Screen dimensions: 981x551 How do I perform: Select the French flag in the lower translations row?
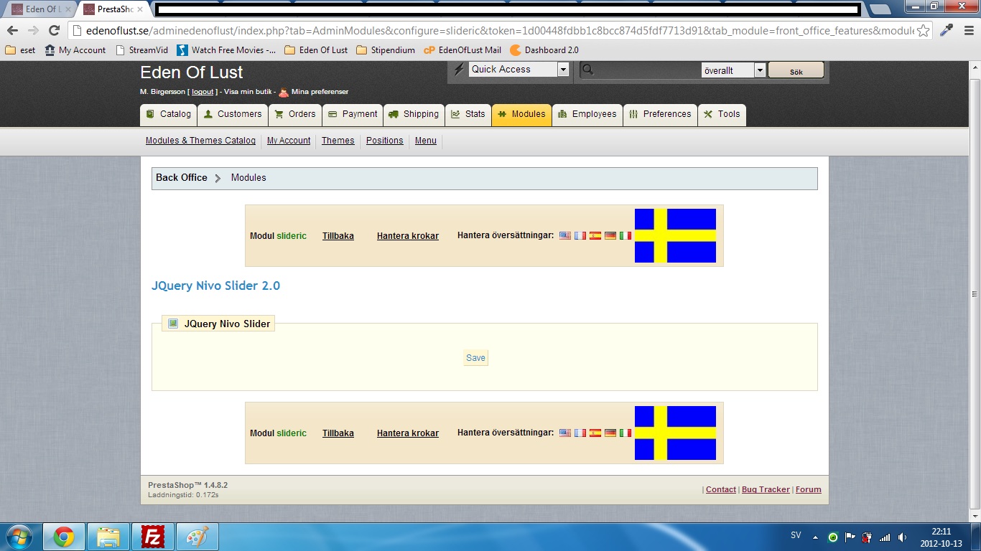(580, 433)
